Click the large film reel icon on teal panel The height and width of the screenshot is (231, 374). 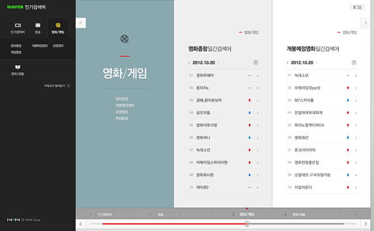point(124,39)
